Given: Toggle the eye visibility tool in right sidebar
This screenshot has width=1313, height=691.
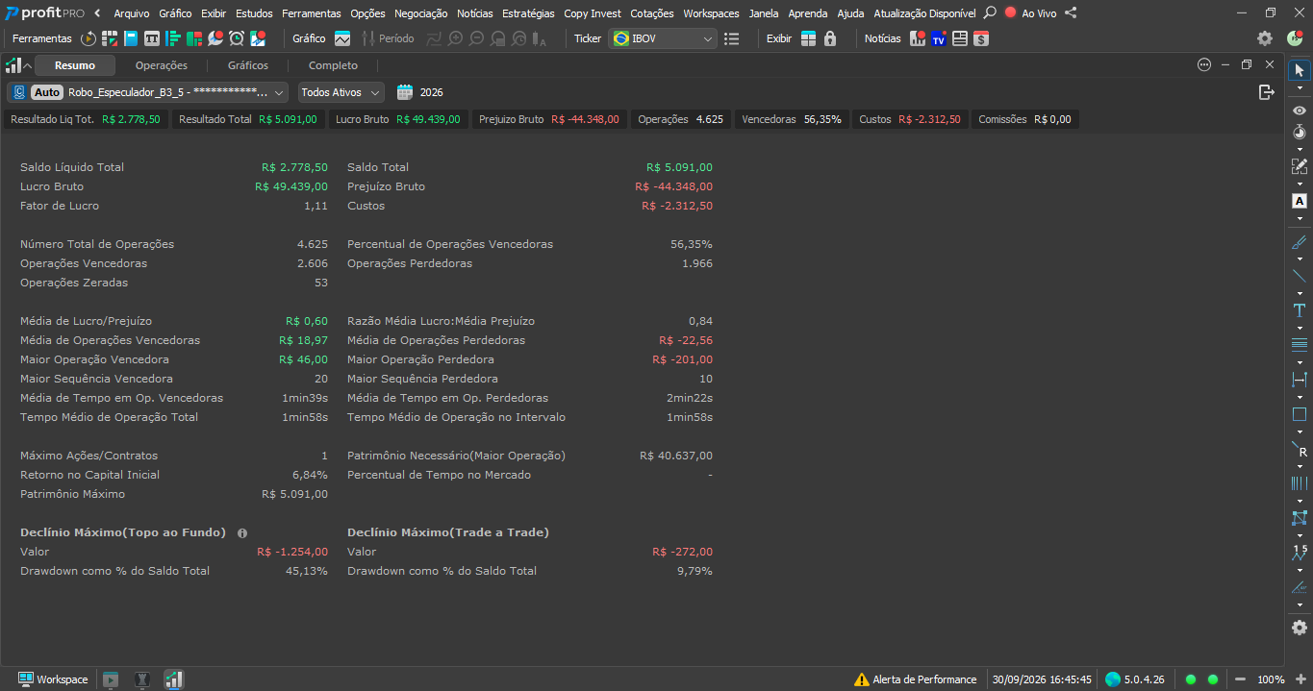Looking at the screenshot, I should (1300, 111).
